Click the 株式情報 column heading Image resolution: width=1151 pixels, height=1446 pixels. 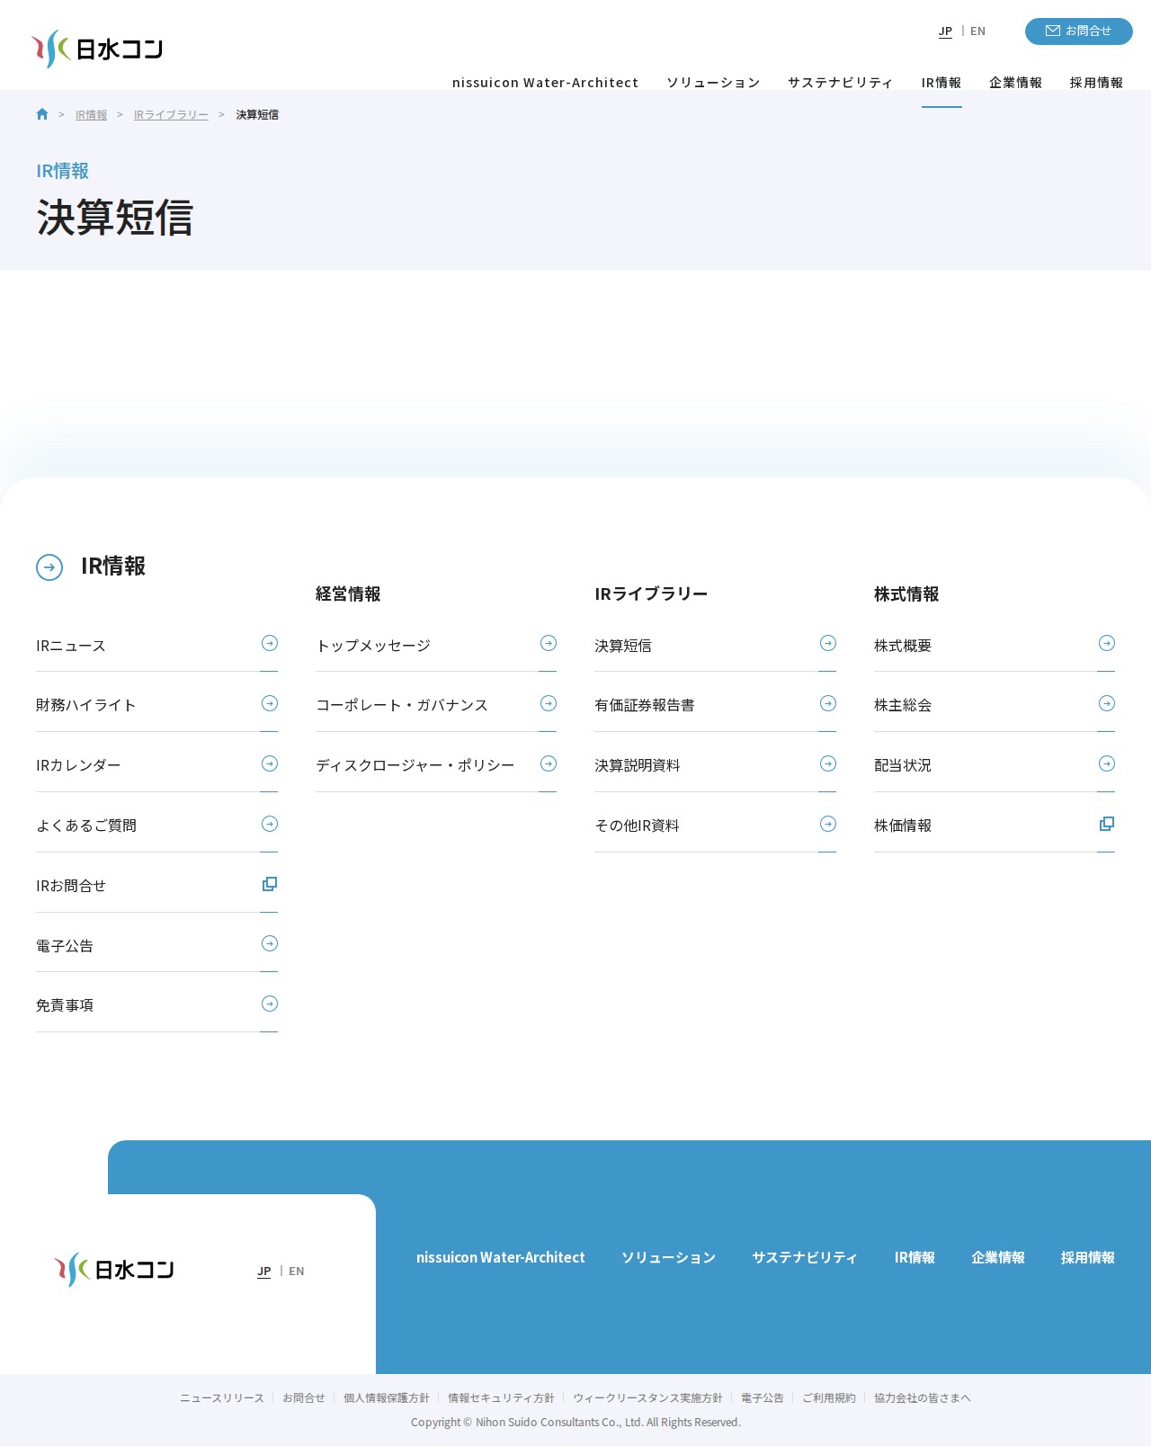pyautogui.click(x=906, y=594)
